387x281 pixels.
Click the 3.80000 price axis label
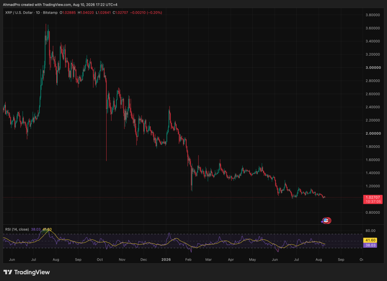tap(373, 15)
